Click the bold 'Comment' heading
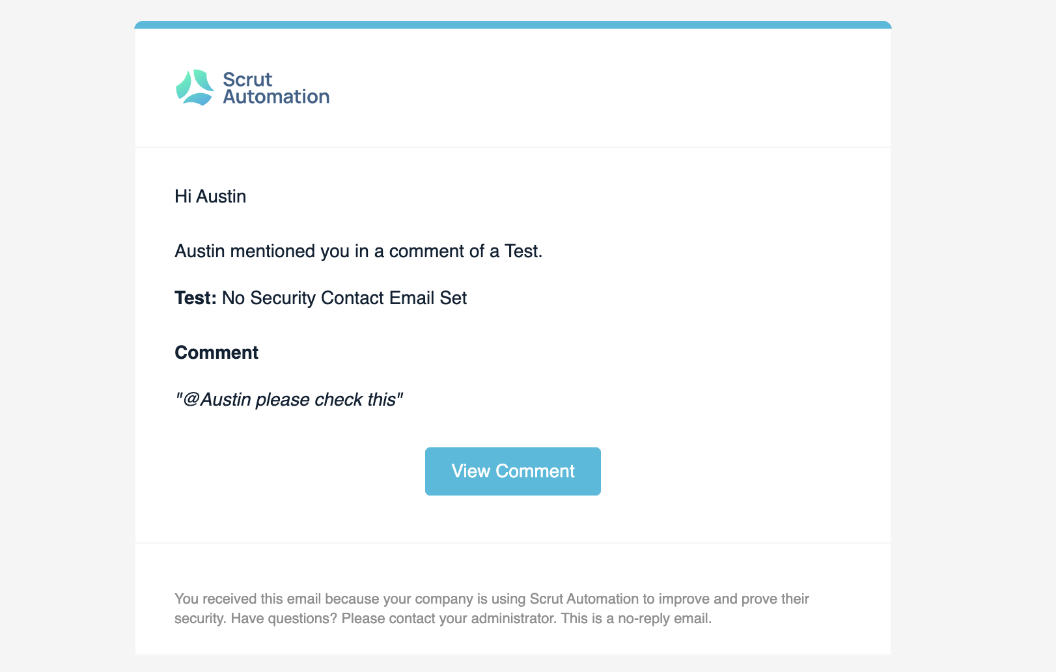 pyautogui.click(x=216, y=353)
